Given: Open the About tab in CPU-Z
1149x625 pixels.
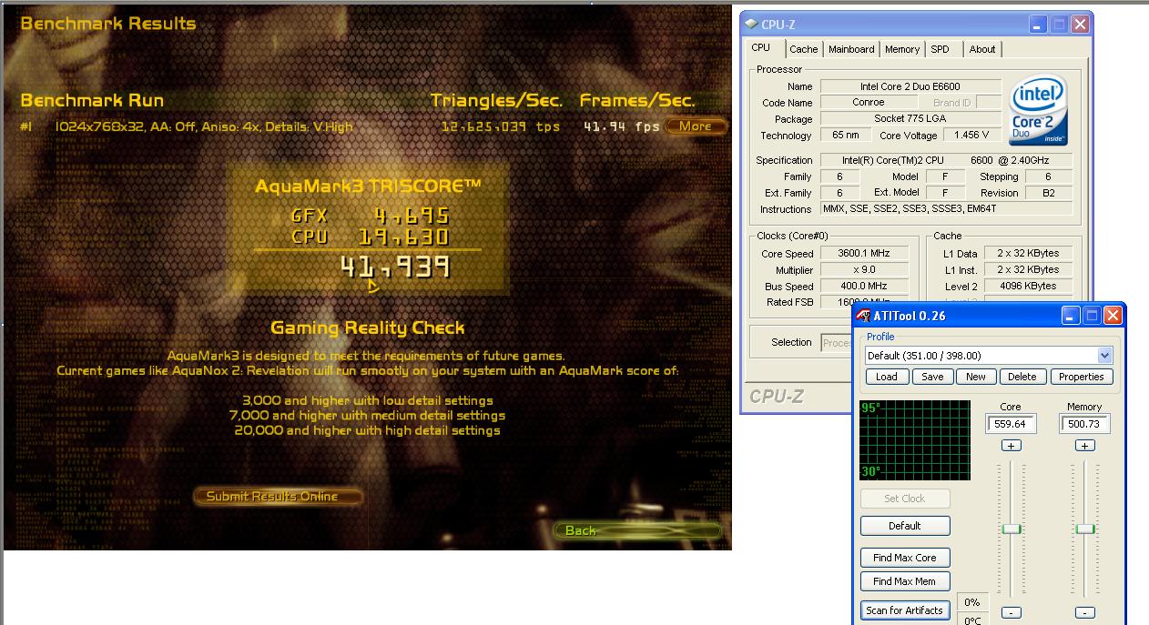Looking at the screenshot, I should coord(981,49).
